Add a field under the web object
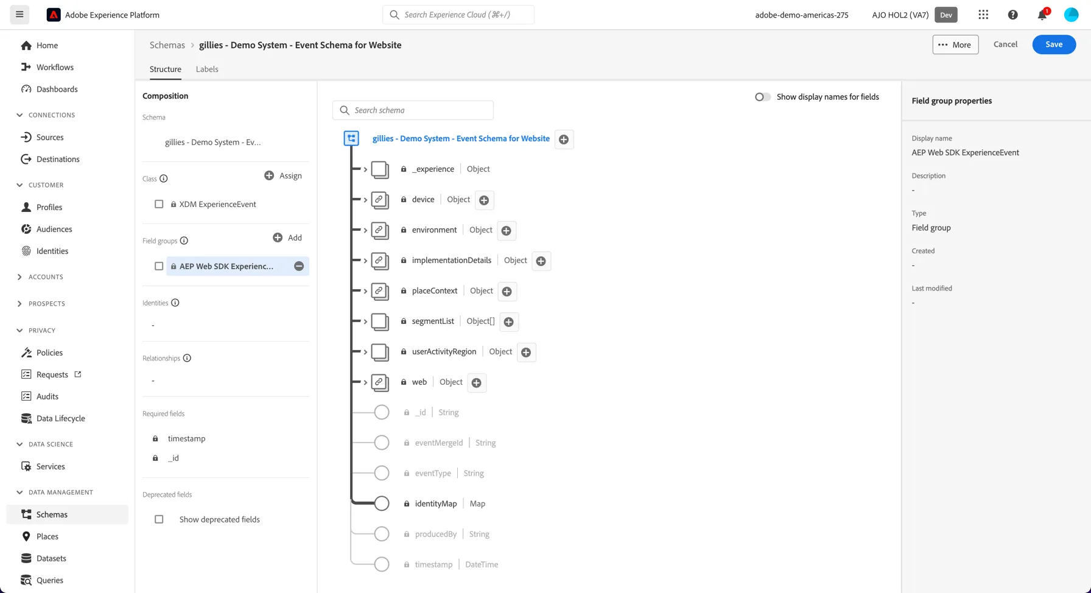1091x593 pixels. coord(477,383)
